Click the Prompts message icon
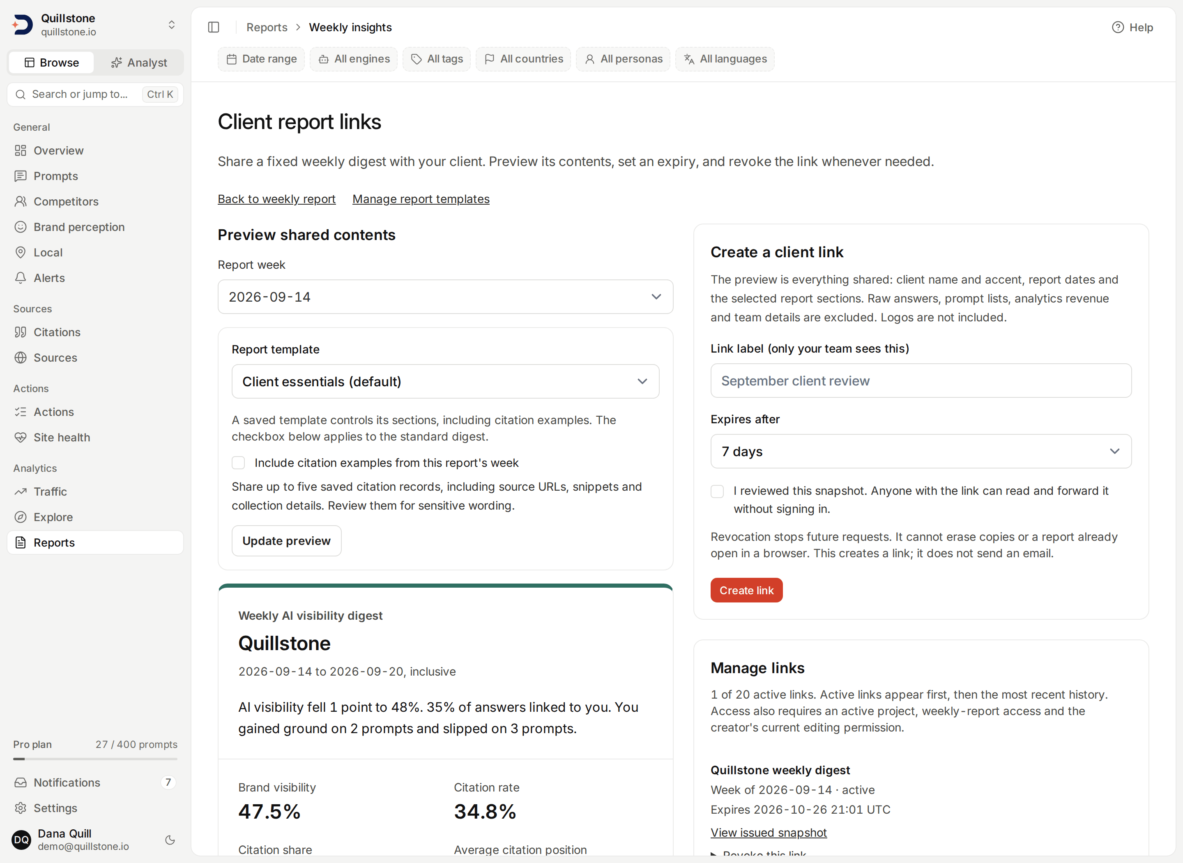Viewport: 1183px width, 863px height. coord(21,176)
